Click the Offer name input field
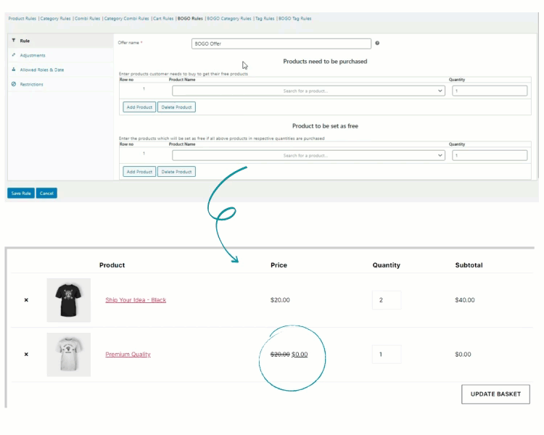The image size is (544, 435). [281, 43]
